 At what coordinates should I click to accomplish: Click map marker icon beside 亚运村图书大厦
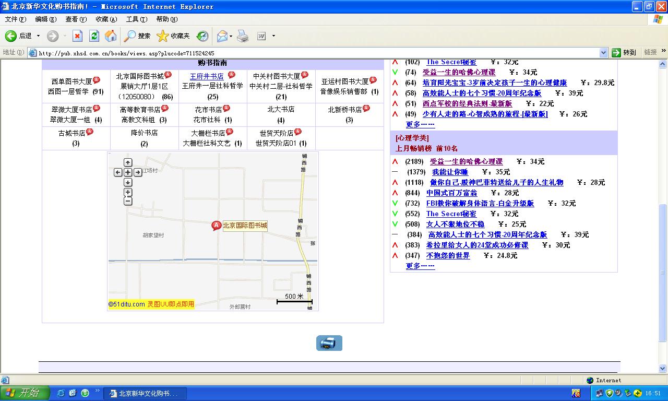tap(373, 80)
